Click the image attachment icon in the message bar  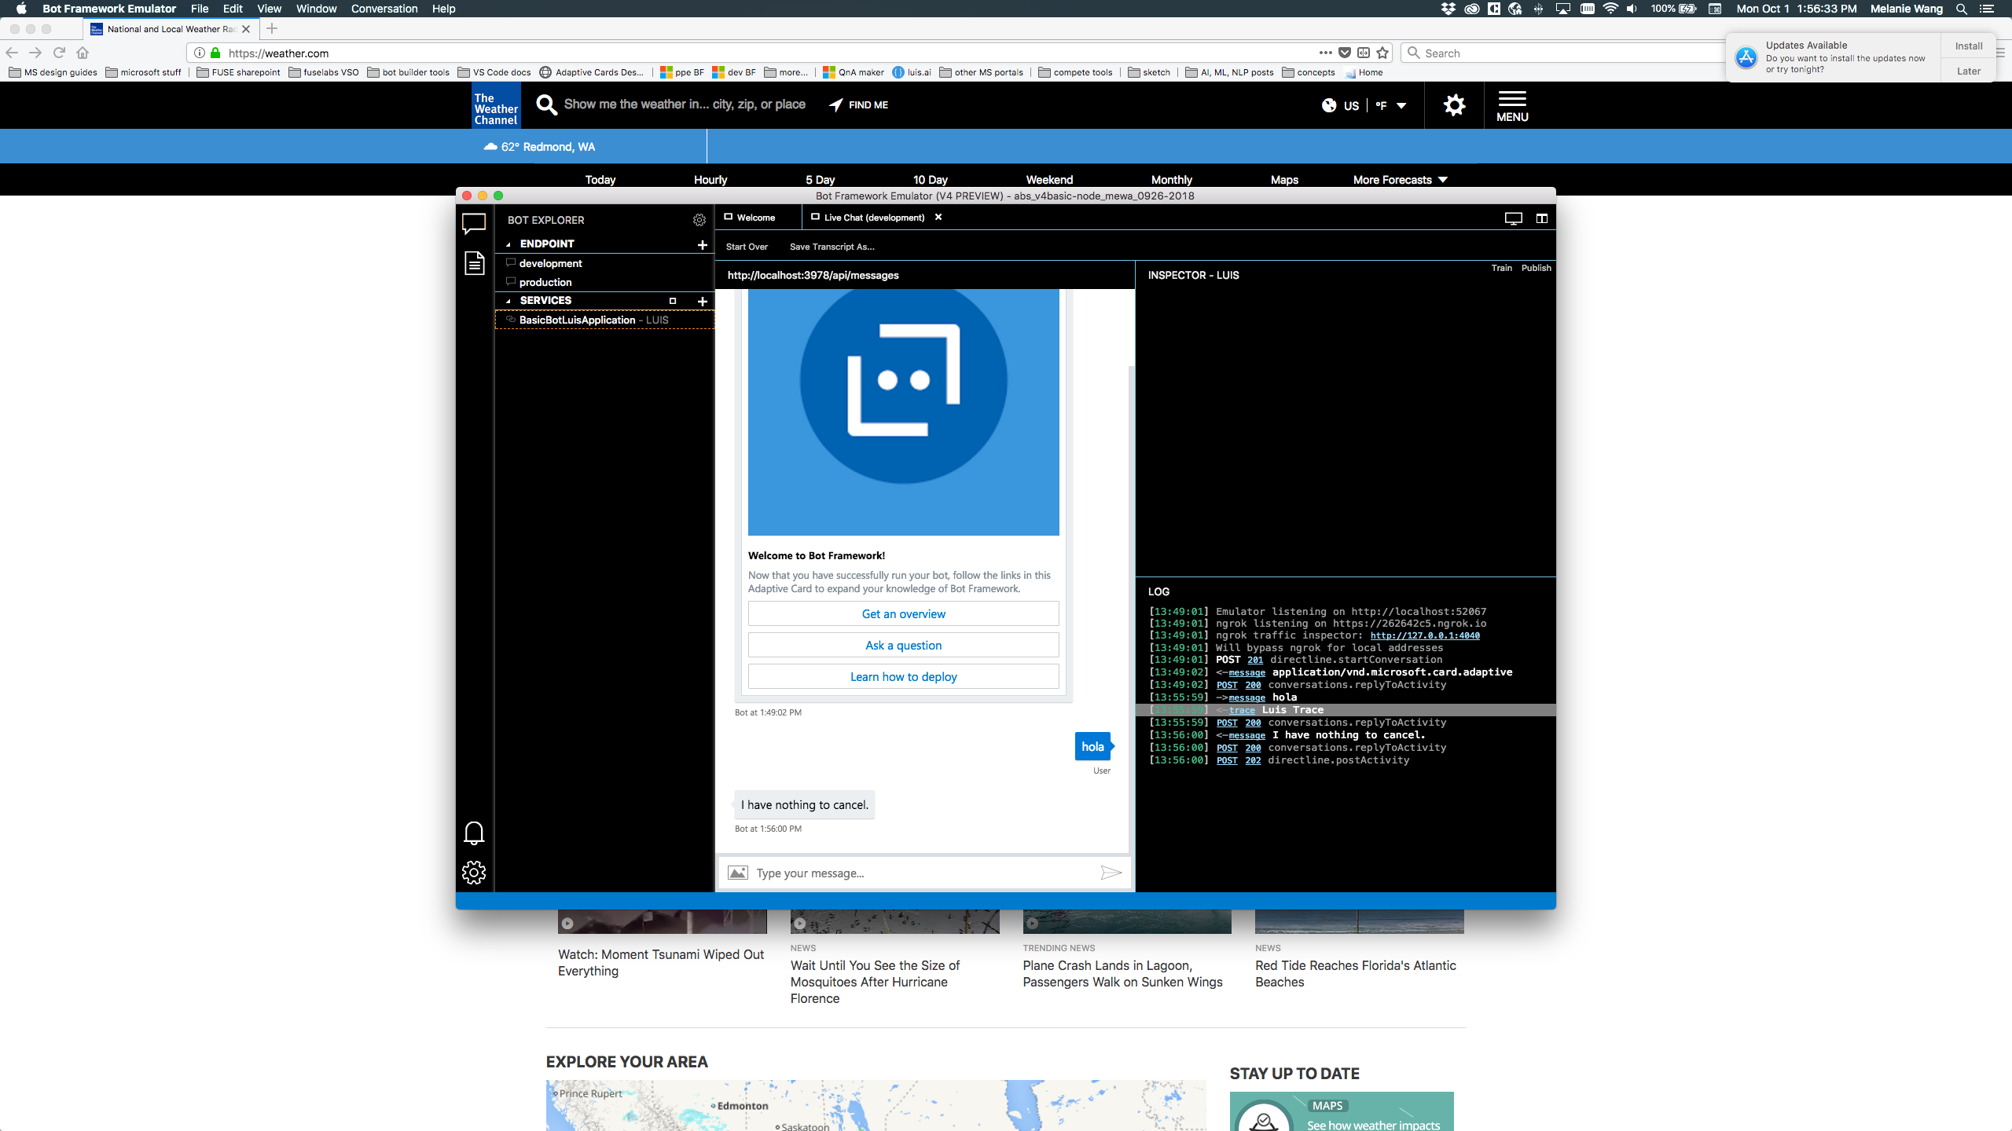pos(737,873)
